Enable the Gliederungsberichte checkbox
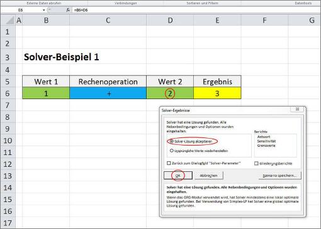The height and width of the screenshot is (229, 321). click(256, 163)
